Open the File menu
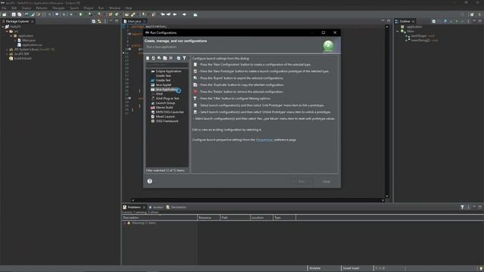The image size is (484, 272). (4, 8)
